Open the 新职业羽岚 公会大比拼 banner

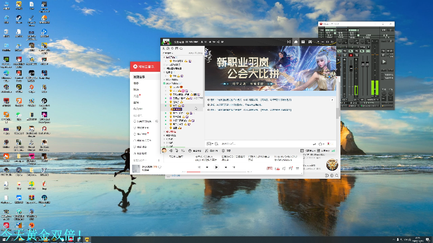tap(270, 68)
